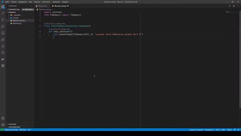The width and height of the screenshot is (241, 136).
Task: Click the 'class TestFibonacci' line
Action: pos(67,26)
